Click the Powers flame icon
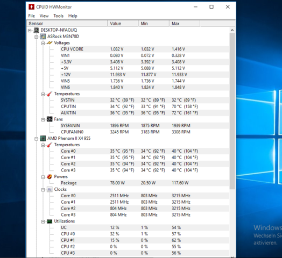Image resolution: width=282 pixels, height=258 pixels. 50,177
